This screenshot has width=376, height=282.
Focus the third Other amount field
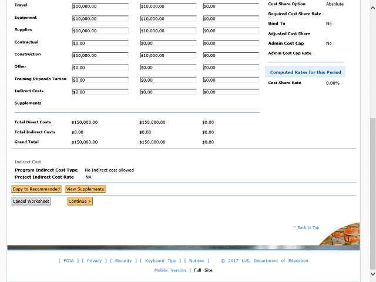click(x=231, y=68)
